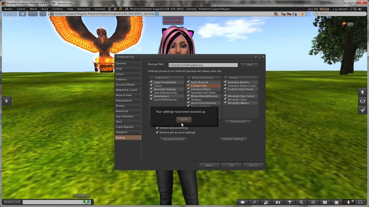Click the left-side places pin button
Viewport: 369px width, 207px height.
pyautogui.click(x=6, y=101)
